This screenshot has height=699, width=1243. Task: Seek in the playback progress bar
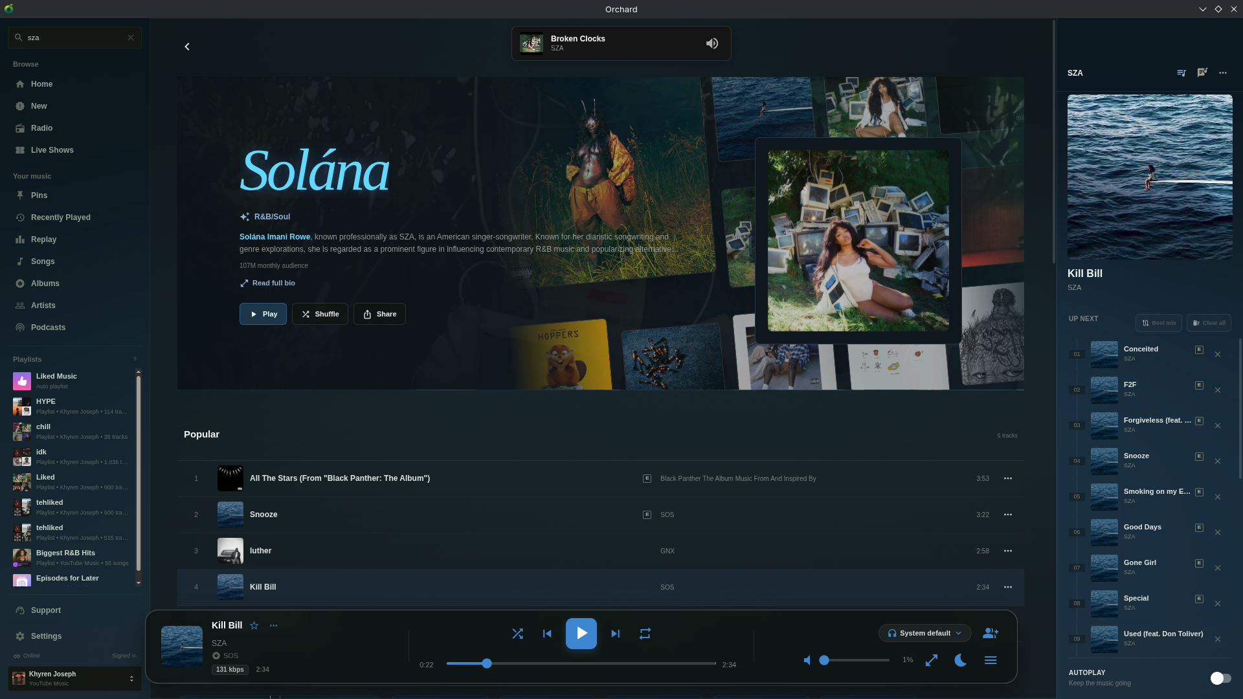pyautogui.click(x=581, y=663)
